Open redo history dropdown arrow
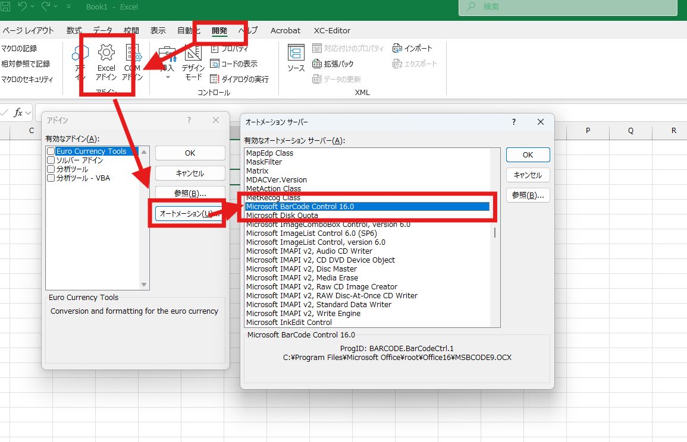687x442 pixels. click(x=56, y=7)
